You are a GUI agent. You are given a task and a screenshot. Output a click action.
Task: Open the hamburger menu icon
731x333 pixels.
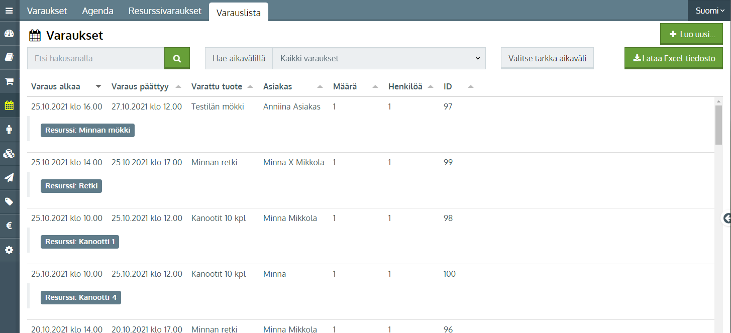click(10, 10)
